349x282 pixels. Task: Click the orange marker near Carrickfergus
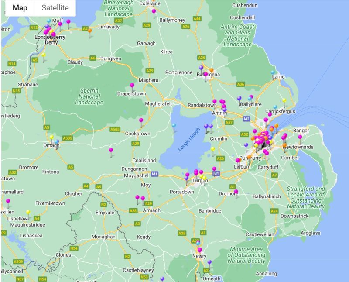[x=276, y=126]
